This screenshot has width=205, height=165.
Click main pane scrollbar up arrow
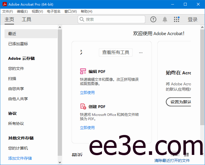click(202, 27)
